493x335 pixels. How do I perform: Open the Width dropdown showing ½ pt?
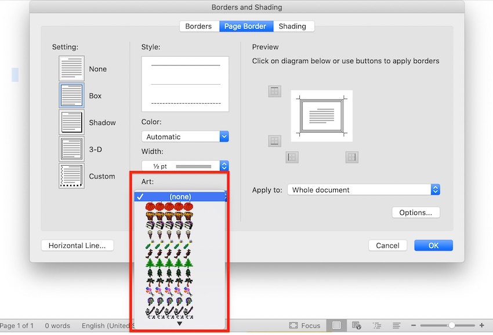(184, 166)
